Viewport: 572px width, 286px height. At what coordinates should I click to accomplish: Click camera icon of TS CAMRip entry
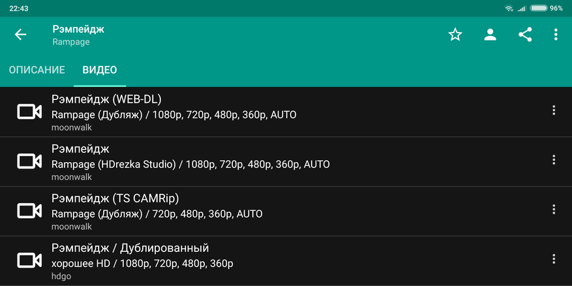tap(29, 211)
